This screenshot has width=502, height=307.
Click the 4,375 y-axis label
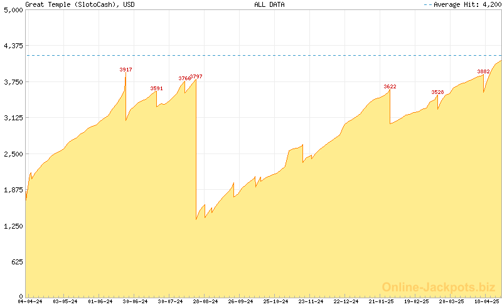tap(13, 46)
